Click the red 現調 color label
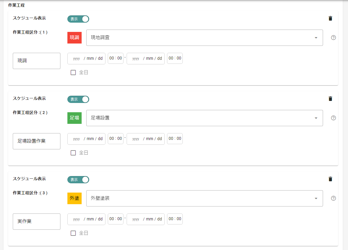The height and width of the screenshot is (250, 348). click(75, 38)
